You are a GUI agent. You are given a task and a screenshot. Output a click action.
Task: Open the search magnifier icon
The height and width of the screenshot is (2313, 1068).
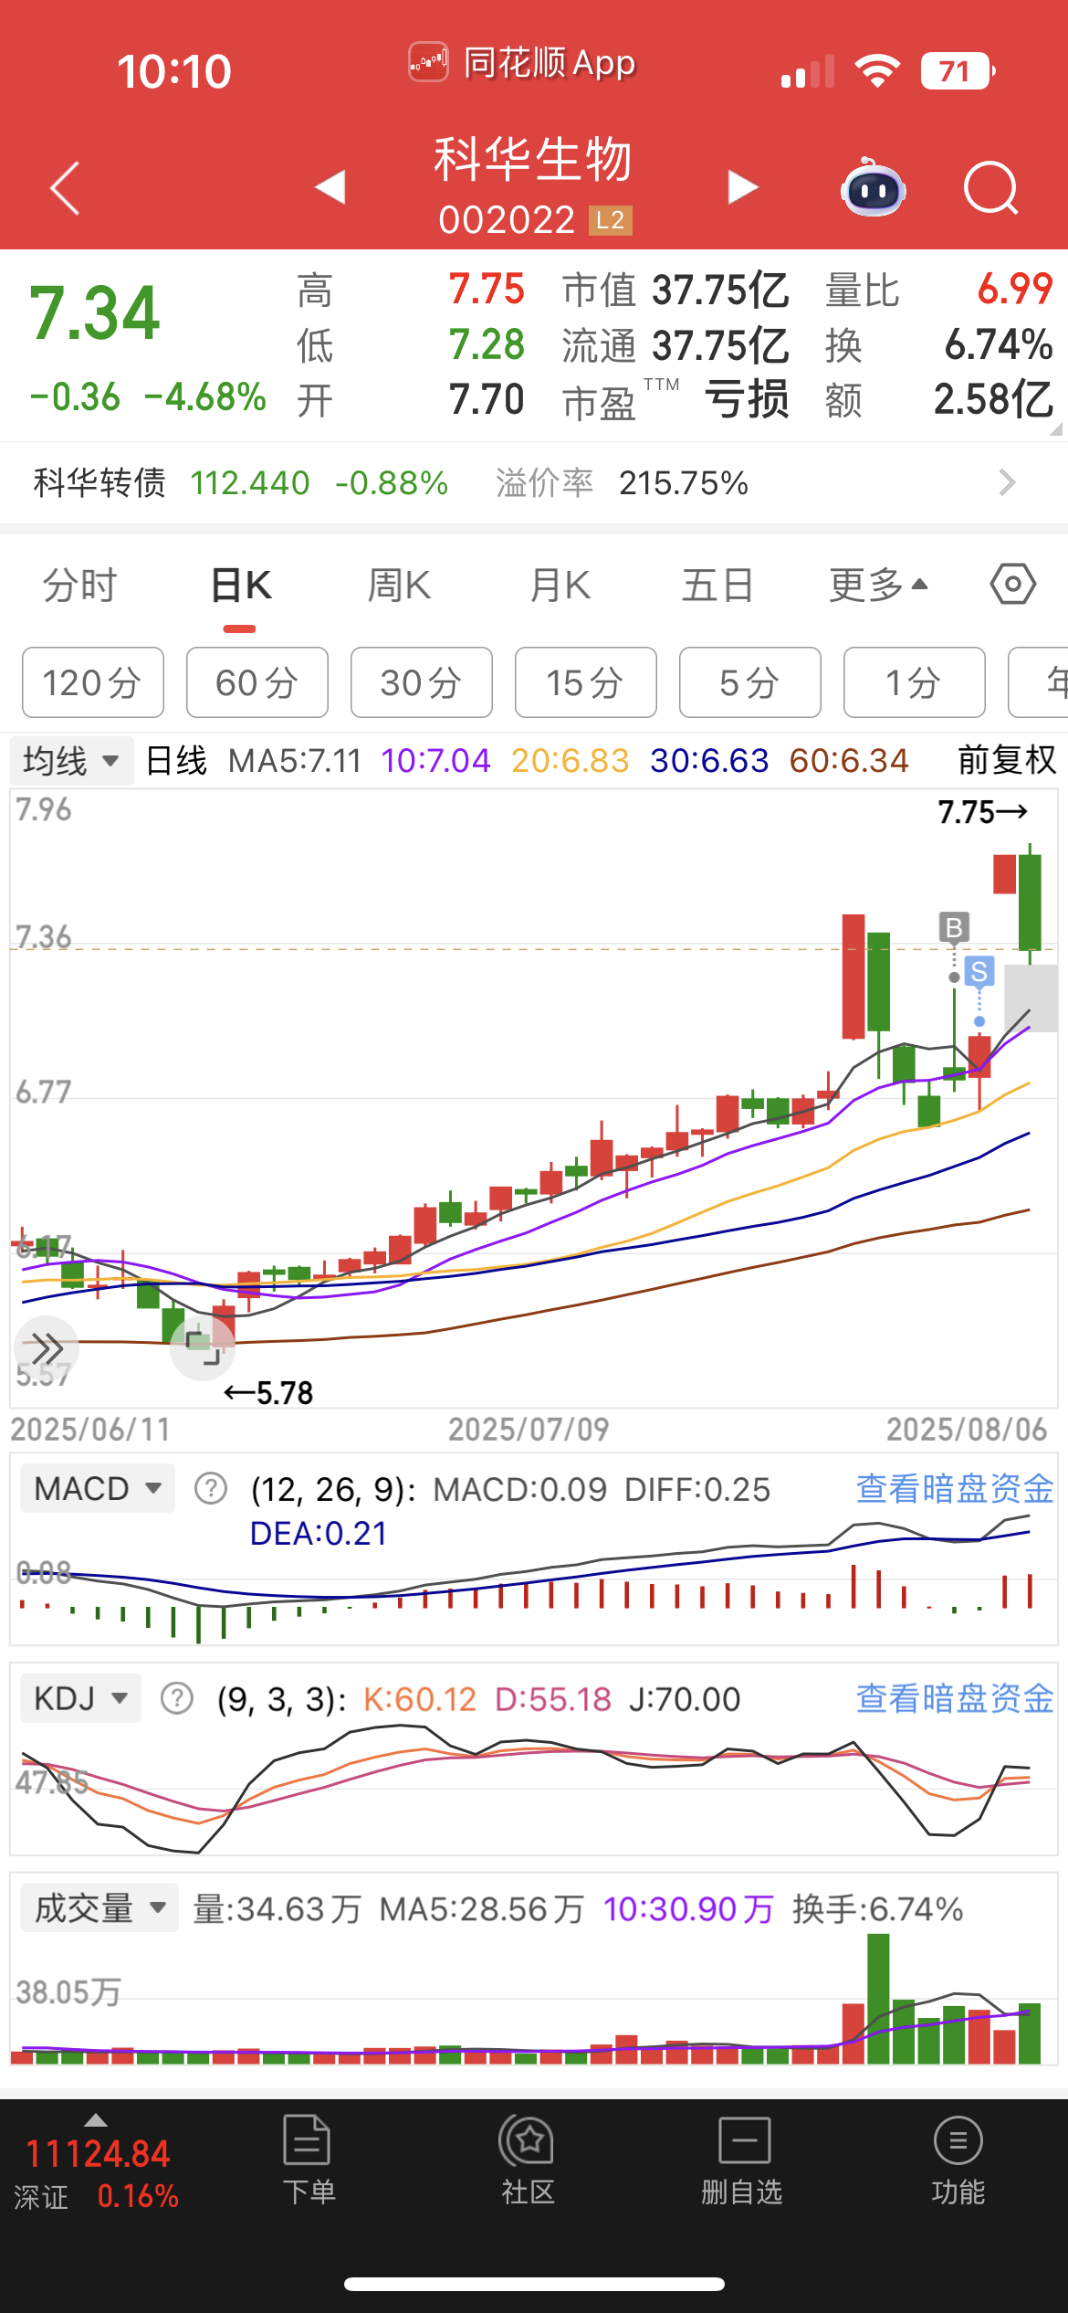click(991, 188)
